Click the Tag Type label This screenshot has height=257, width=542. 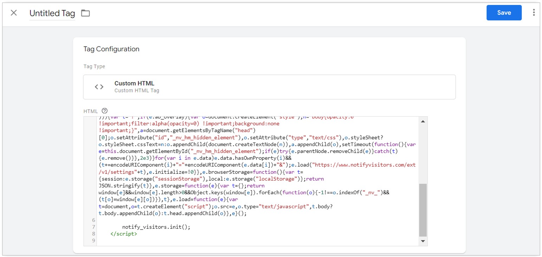[94, 66]
